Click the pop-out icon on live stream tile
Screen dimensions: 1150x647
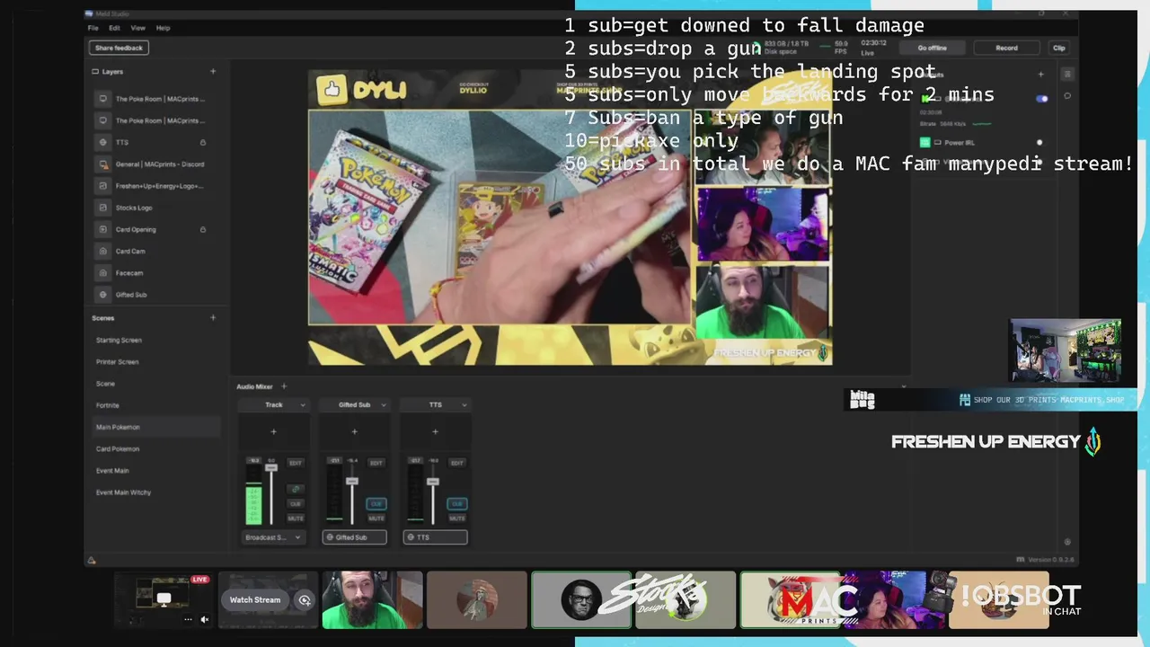(x=164, y=598)
